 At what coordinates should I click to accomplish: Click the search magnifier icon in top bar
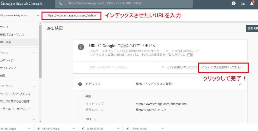(x=60, y=4)
